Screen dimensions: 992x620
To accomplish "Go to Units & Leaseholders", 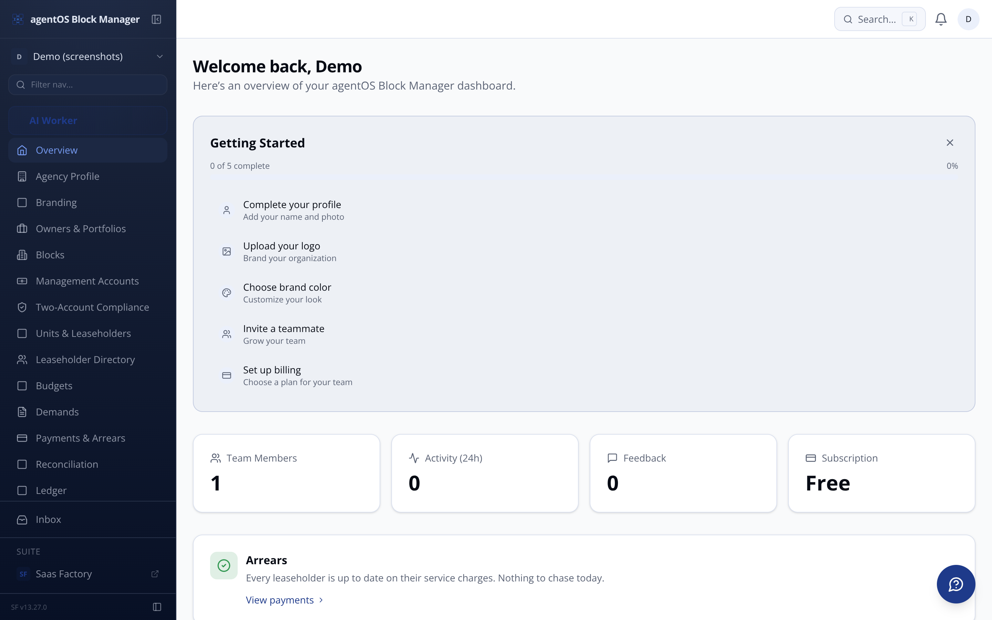I will 88,333.
